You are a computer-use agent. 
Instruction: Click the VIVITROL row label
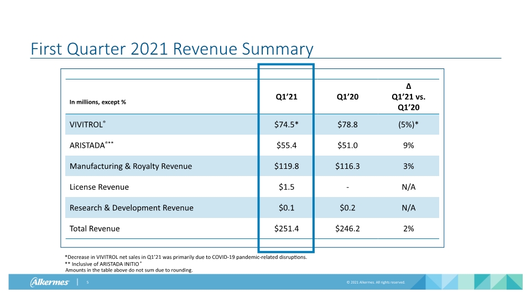pyautogui.click(x=87, y=124)
